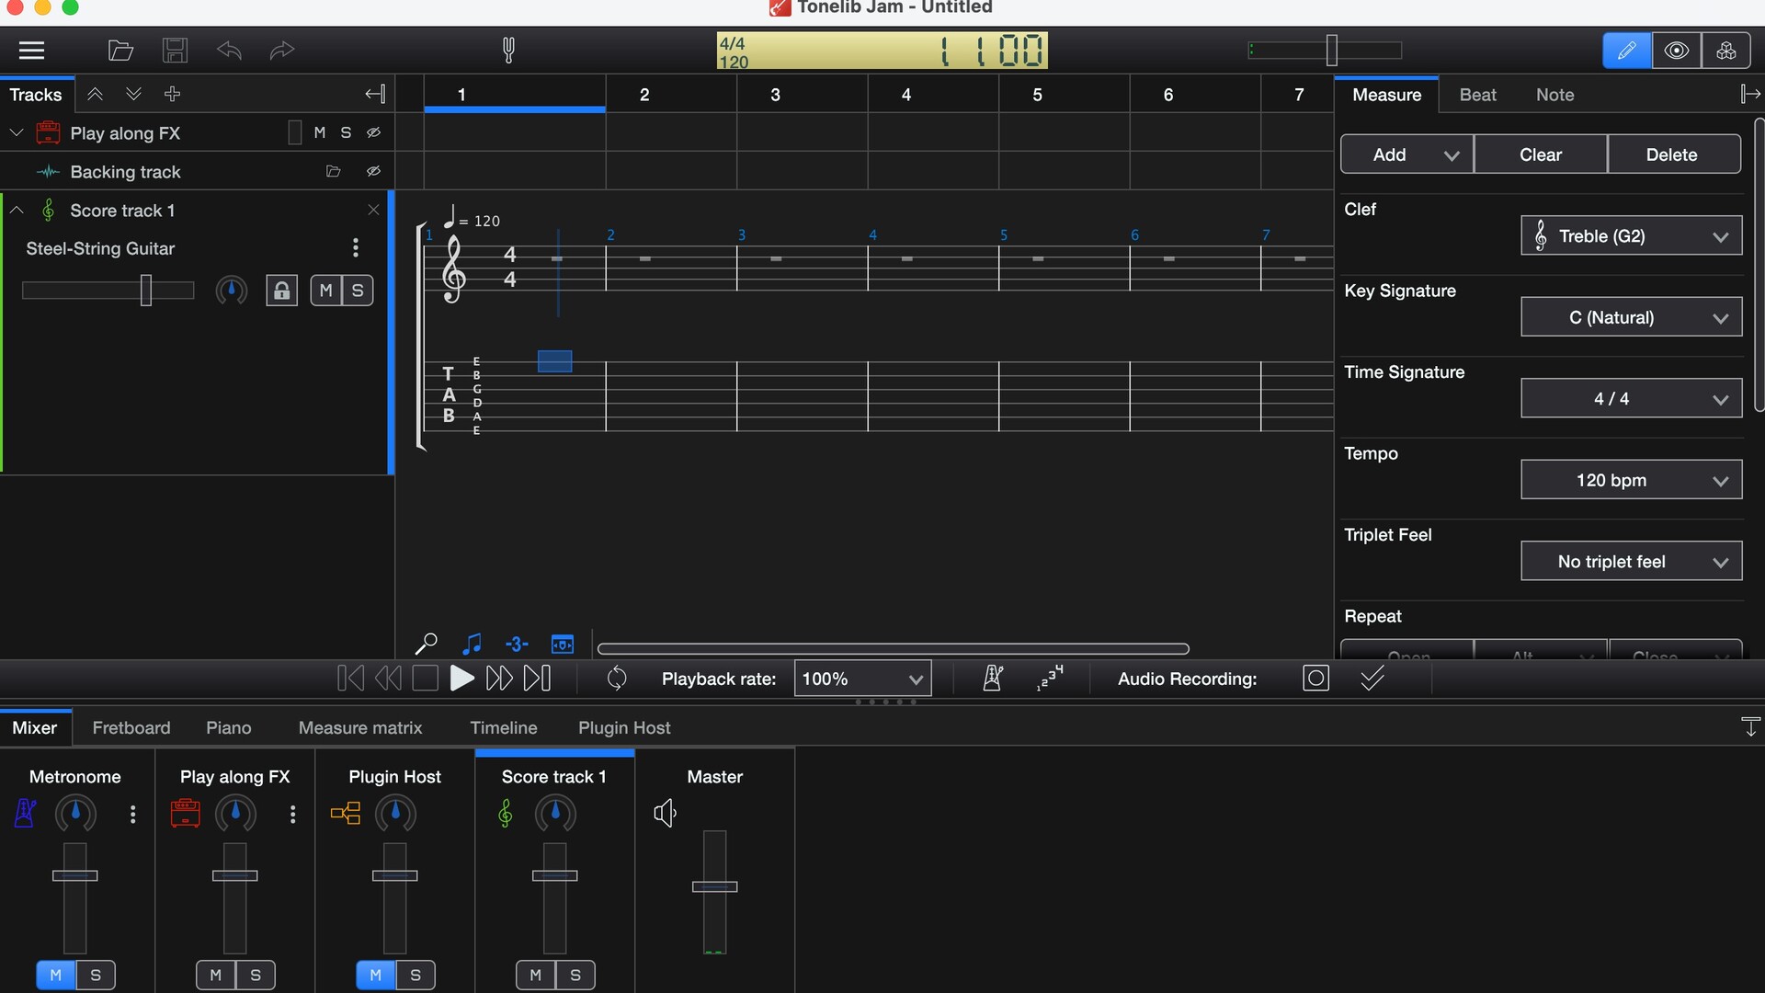Undo the last action with the toolbar arrow
Screen dimensions: 1765x993
(x=229, y=51)
